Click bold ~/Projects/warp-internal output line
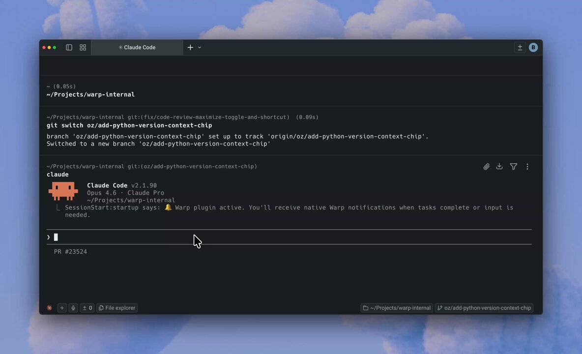Image resolution: width=582 pixels, height=354 pixels. point(90,94)
